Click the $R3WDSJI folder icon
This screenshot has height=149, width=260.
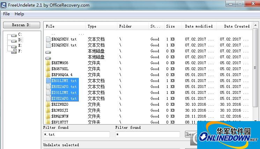[x=48, y=110]
